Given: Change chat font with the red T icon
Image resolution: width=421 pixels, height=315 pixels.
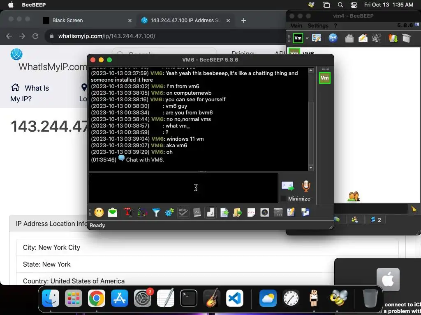Looking at the screenshot, I should 129,213.
